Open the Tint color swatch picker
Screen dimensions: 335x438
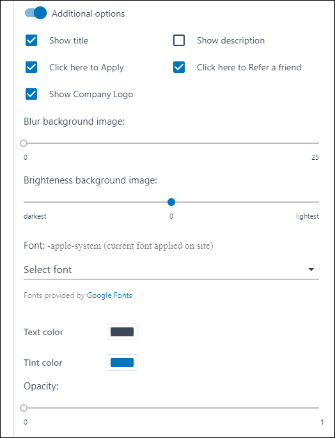coord(122,363)
